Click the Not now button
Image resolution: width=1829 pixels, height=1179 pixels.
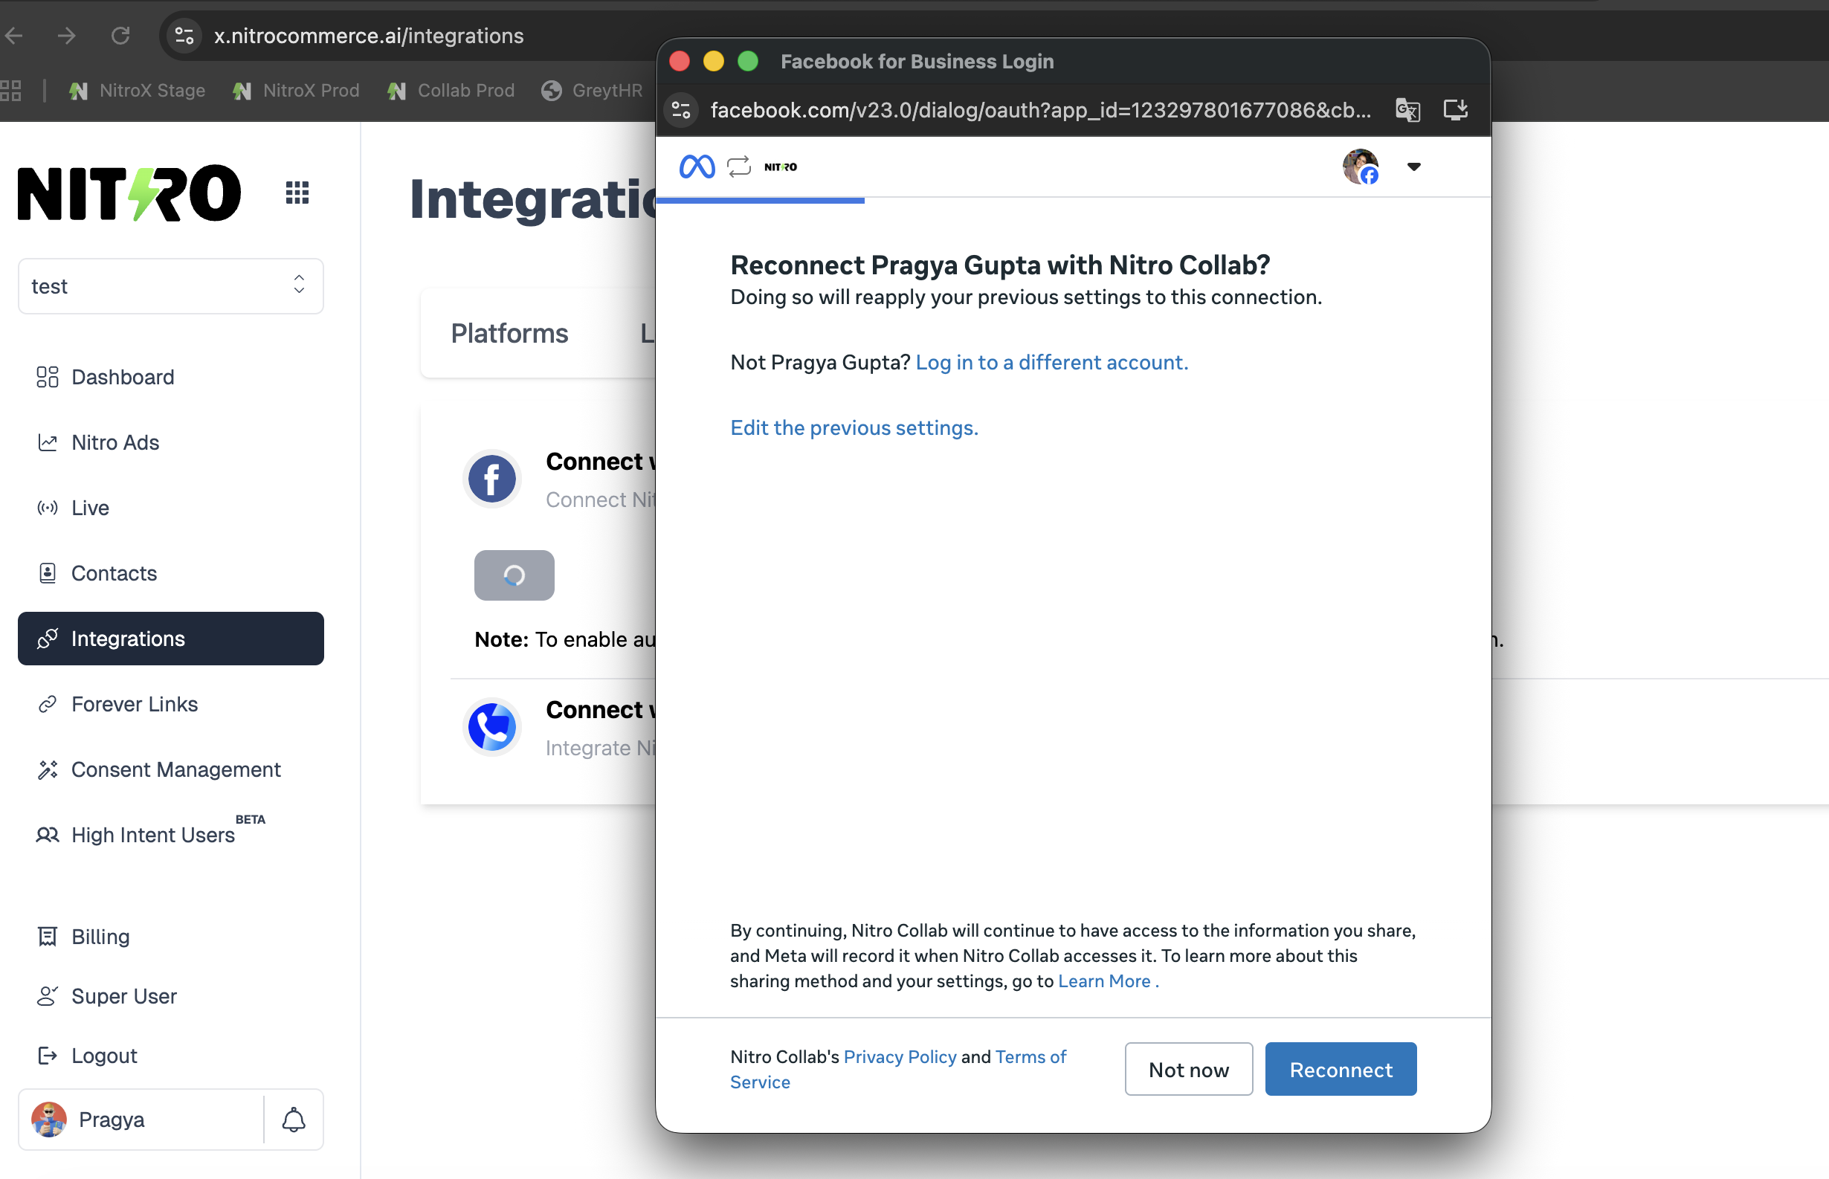1188,1069
